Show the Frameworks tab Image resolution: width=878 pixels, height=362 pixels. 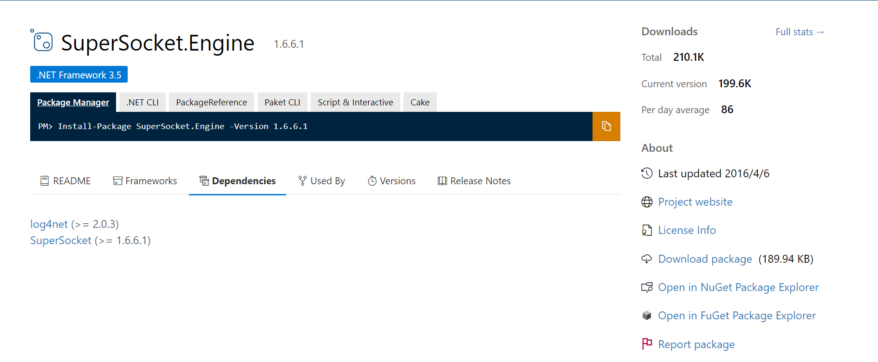145,181
